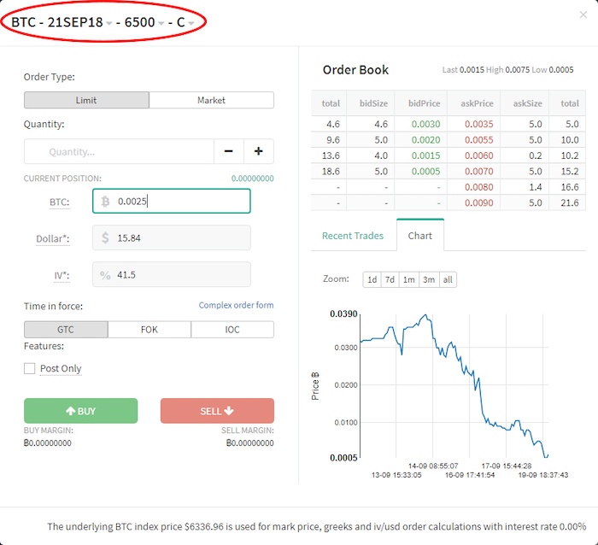Image resolution: width=598 pixels, height=545 pixels.
Task: Select the Limit order type
Action: coord(86,100)
